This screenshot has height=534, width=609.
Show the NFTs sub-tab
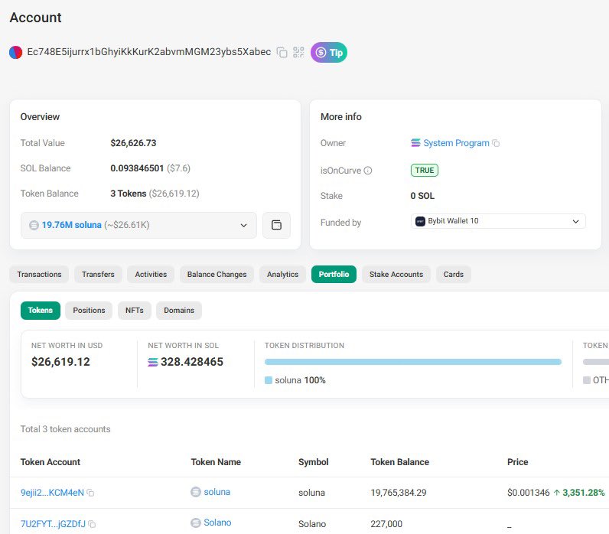(x=135, y=311)
